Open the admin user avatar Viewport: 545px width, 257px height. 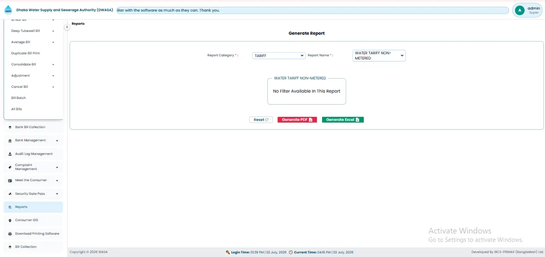519,11
